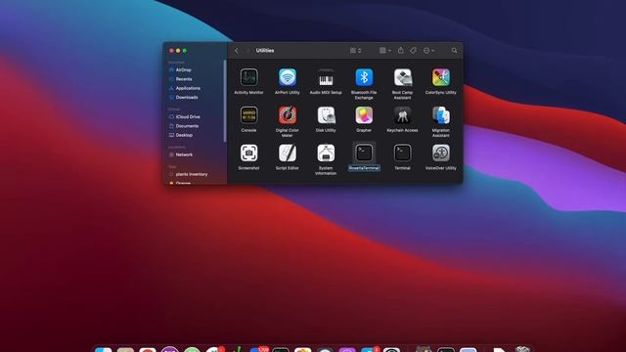This screenshot has width=626, height=352.
Task: Go back in the Finder window
Action: (x=237, y=51)
